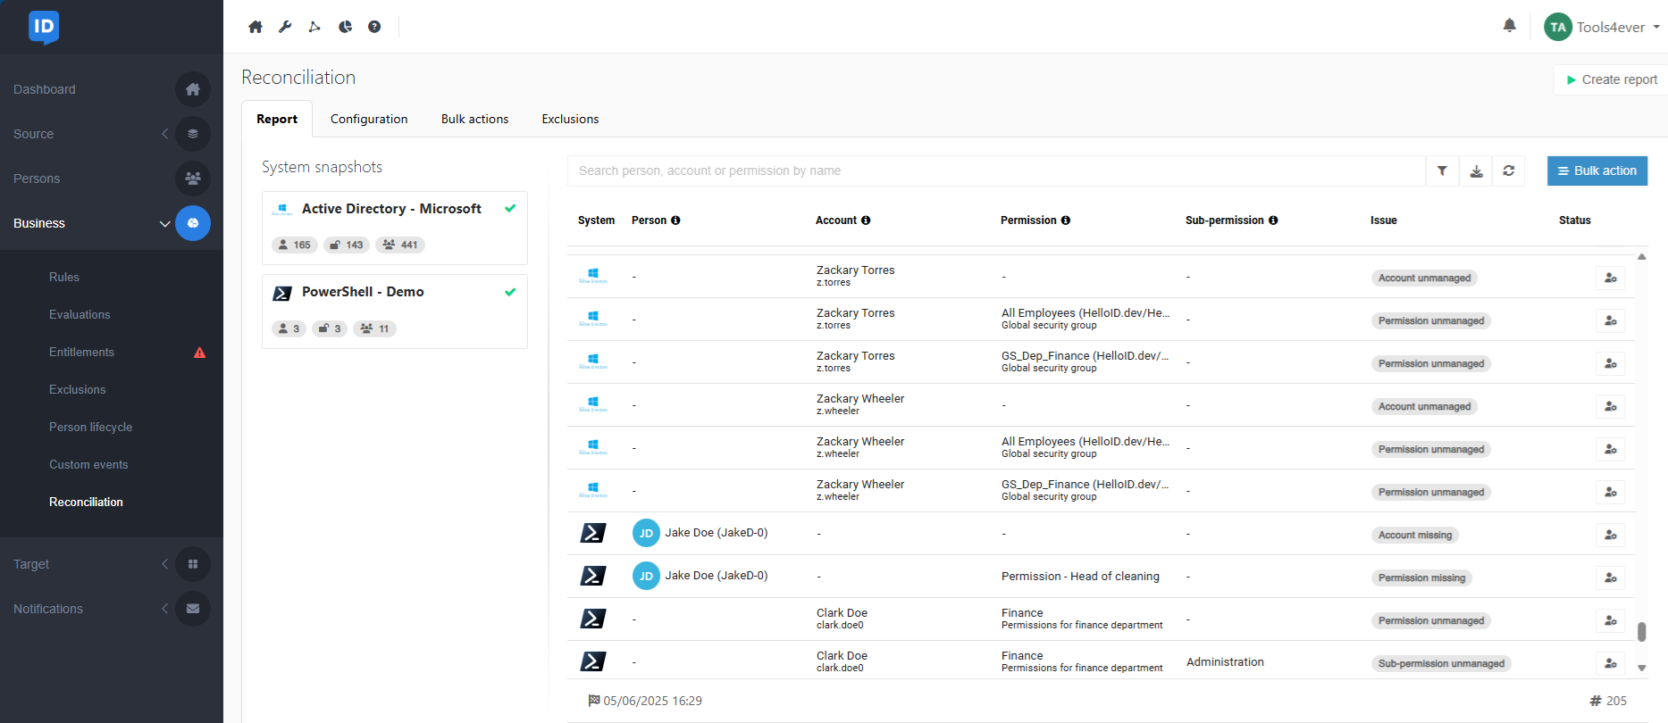Viewport: 1668px width, 723px height.
Task: Open the Tools4ever user dropdown
Action: point(1602,27)
